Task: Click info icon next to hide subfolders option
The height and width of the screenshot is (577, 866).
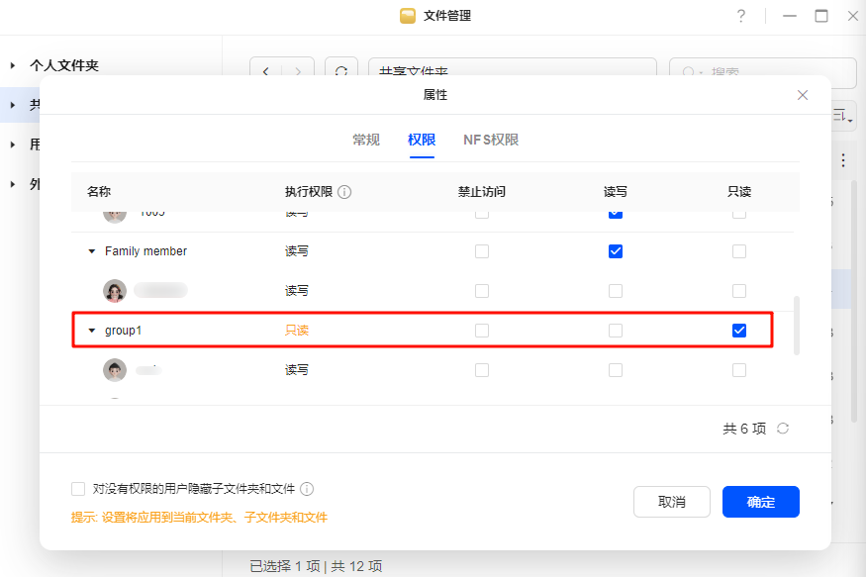Action: tap(308, 489)
